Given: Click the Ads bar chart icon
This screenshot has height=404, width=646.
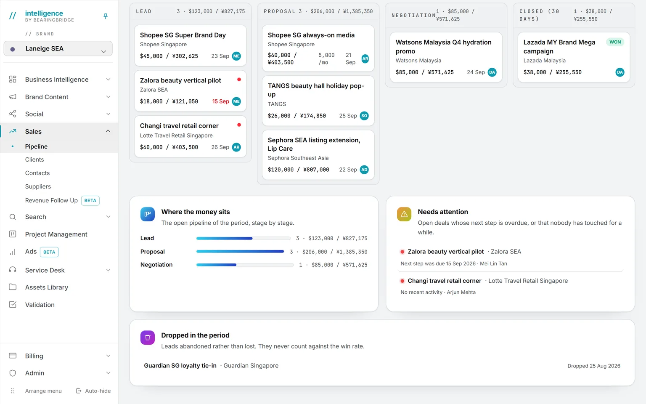Looking at the screenshot, I should (x=13, y=252).
